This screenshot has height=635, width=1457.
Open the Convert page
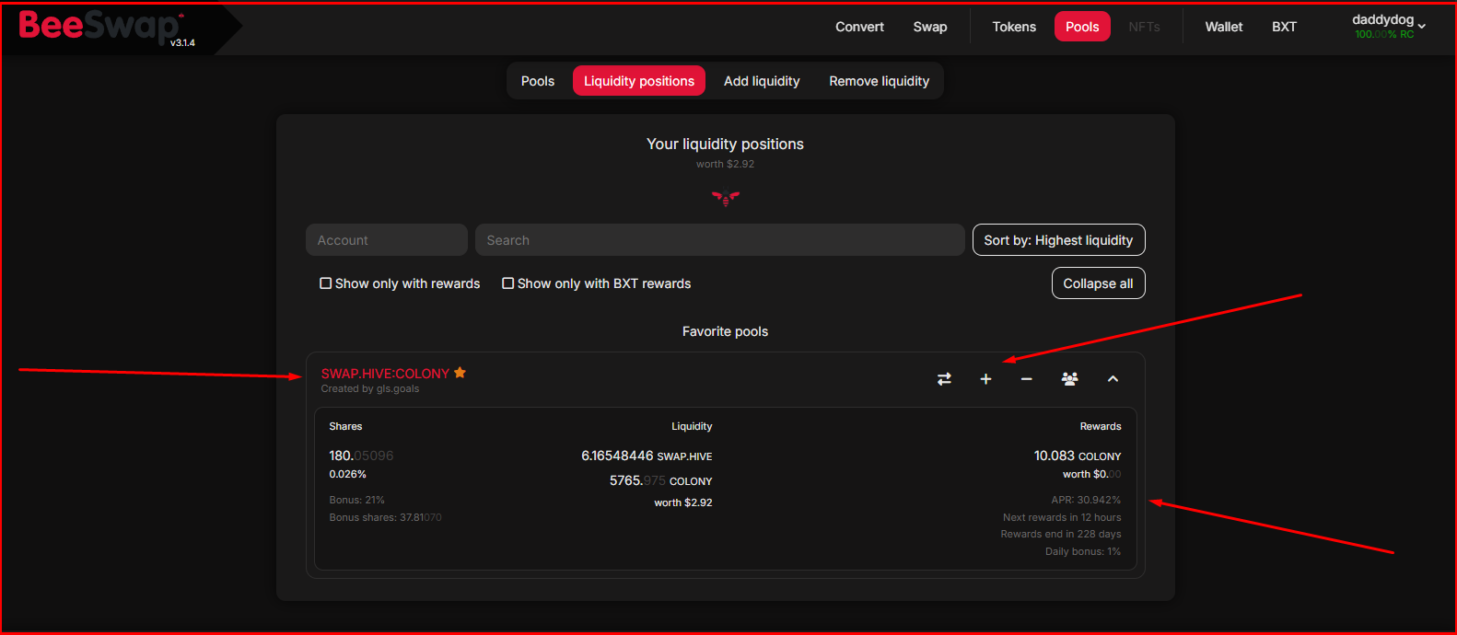859,27
